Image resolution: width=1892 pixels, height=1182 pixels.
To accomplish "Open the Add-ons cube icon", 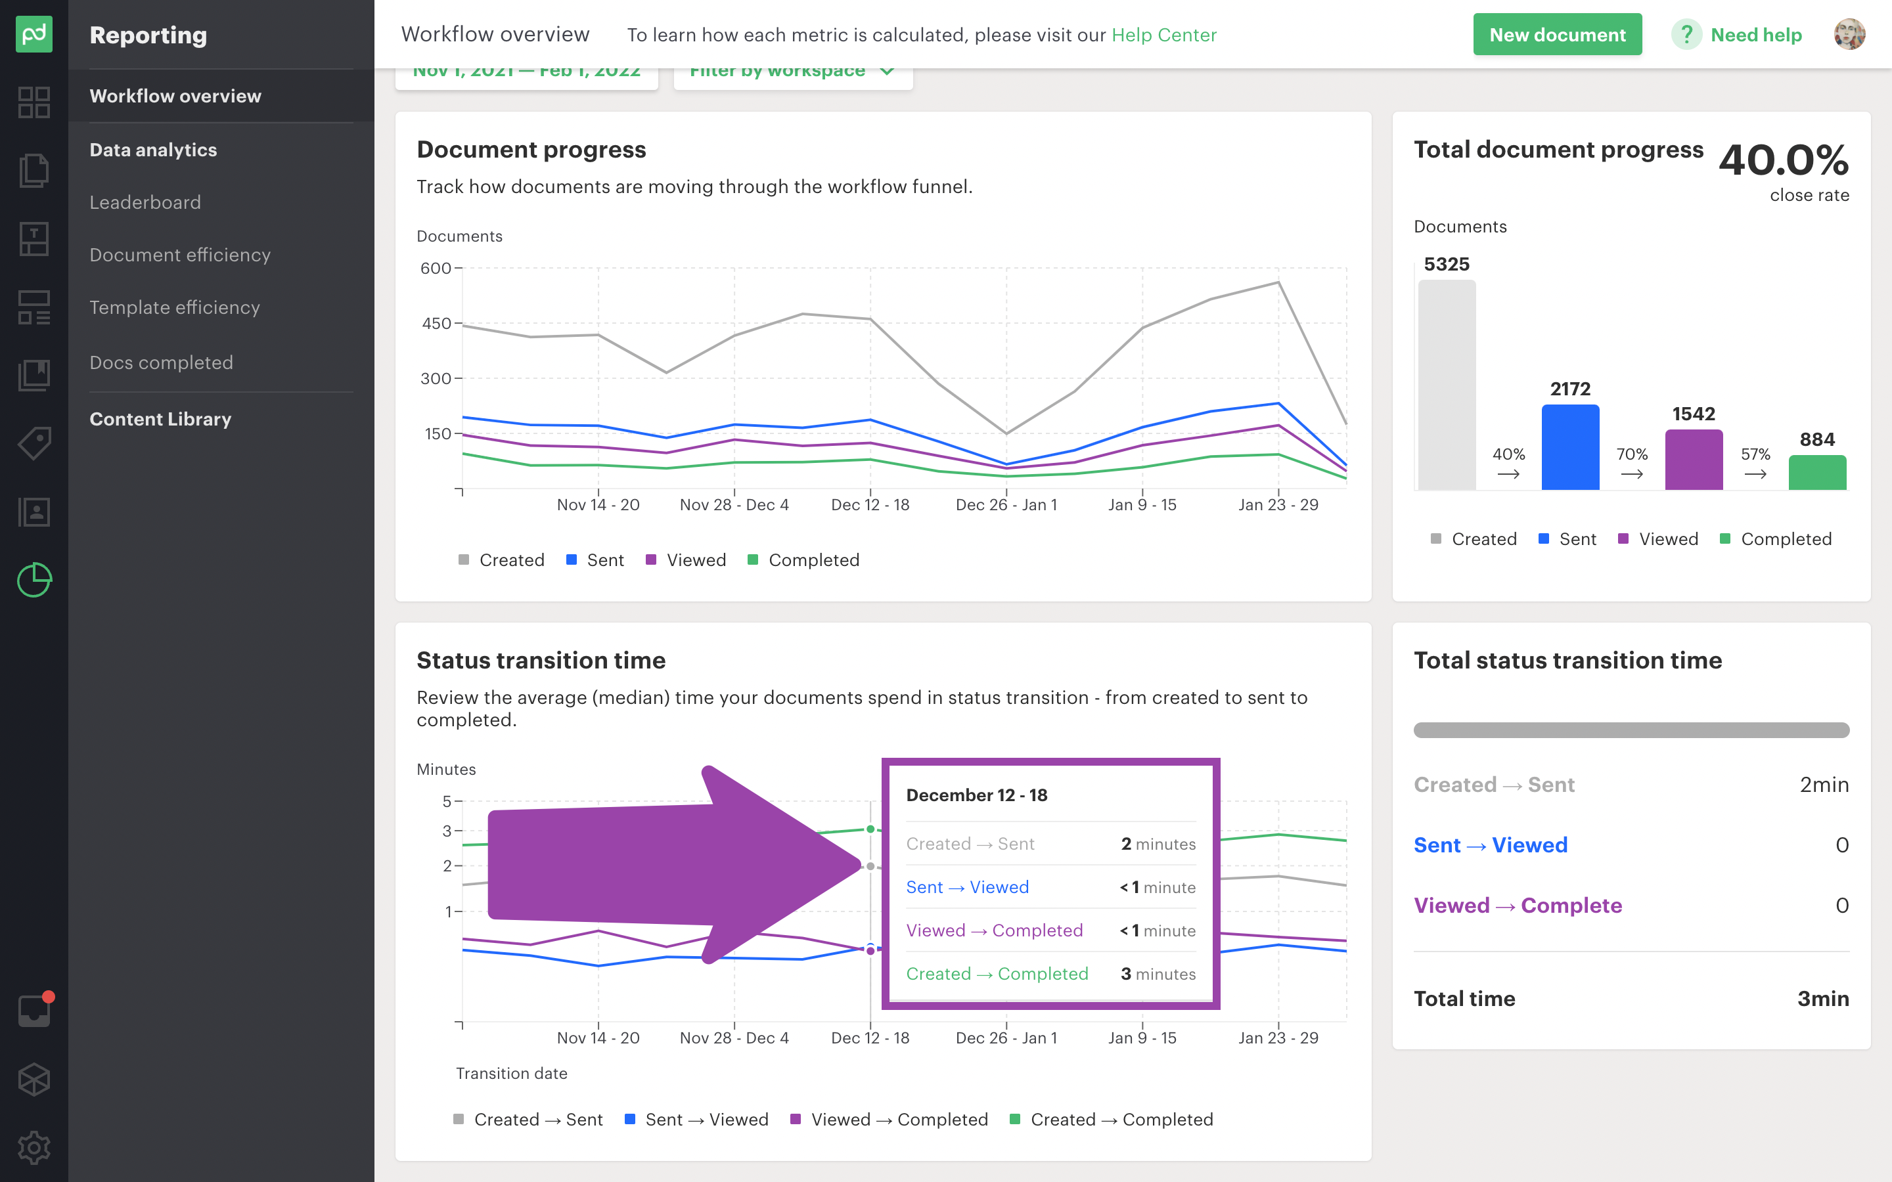I will tap(34, 1080).
